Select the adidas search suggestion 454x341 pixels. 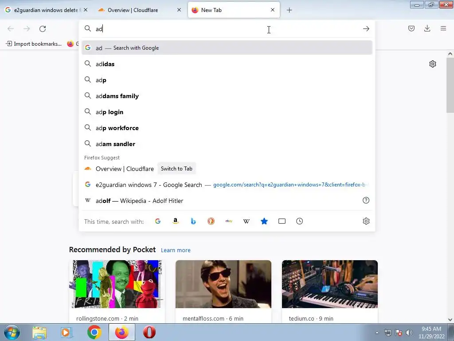click(x=227, y=64)
